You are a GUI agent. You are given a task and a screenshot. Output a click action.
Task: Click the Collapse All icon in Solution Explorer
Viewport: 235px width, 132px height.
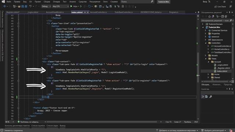tap(223, 16)
